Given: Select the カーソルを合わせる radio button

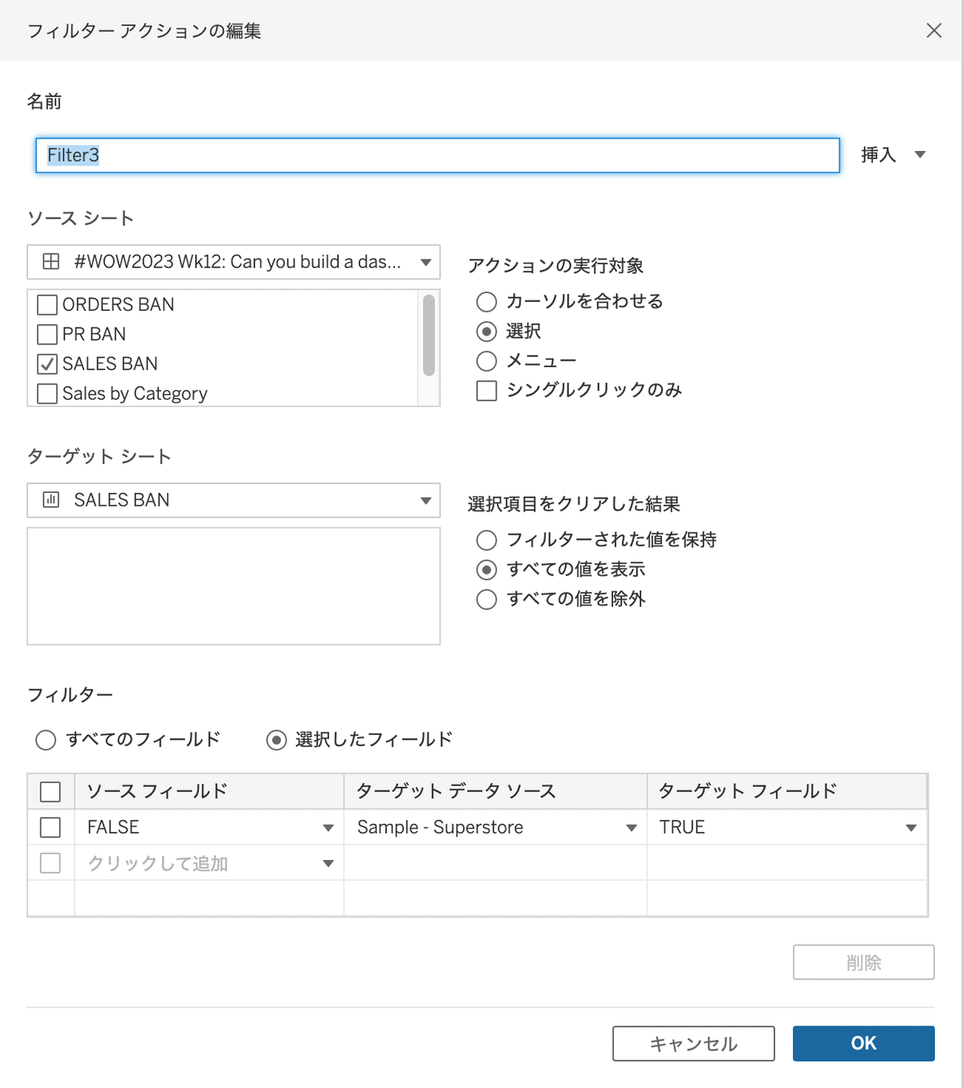Looking at the screenshot, I should (486, 301).
